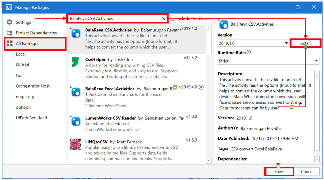Open Settings section
This screenshot has width=324, height=180.
[23, 22]
